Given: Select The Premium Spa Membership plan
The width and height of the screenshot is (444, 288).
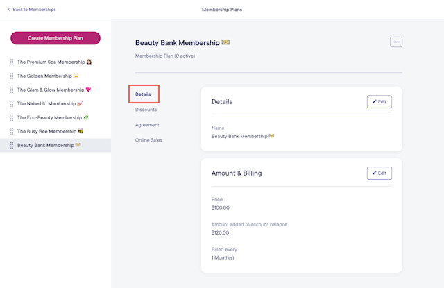Looking at the screenshot, I should pos(55,62).
